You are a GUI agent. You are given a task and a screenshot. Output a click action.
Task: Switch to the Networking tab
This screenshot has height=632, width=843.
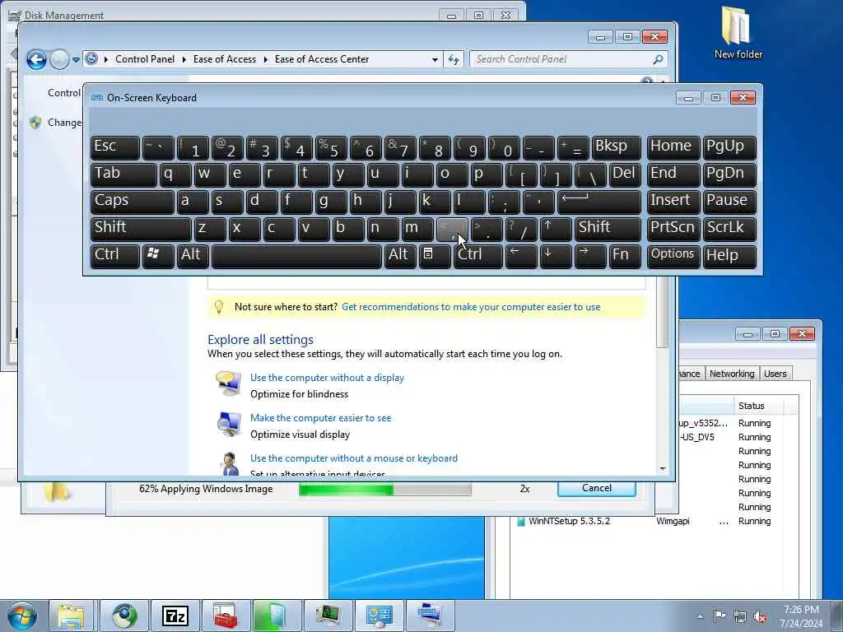[732, 374]
